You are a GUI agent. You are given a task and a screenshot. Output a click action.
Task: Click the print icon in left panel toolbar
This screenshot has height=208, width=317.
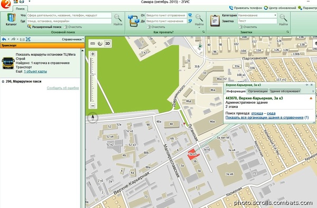[x=22, y=39]
